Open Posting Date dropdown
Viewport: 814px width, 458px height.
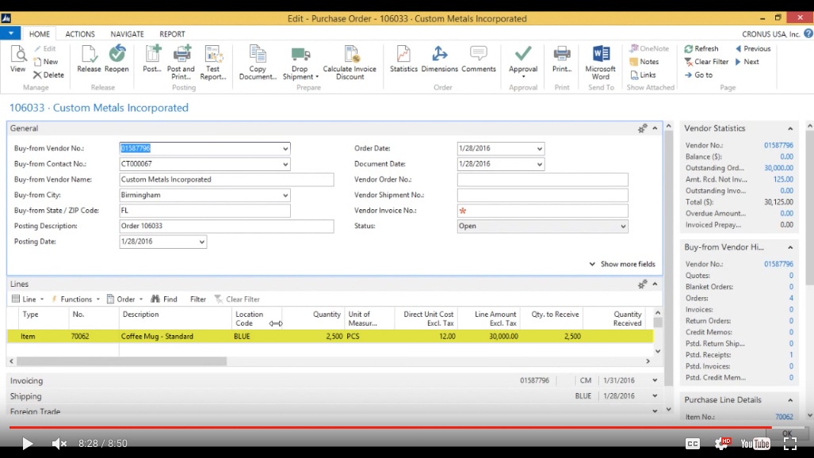201,242
